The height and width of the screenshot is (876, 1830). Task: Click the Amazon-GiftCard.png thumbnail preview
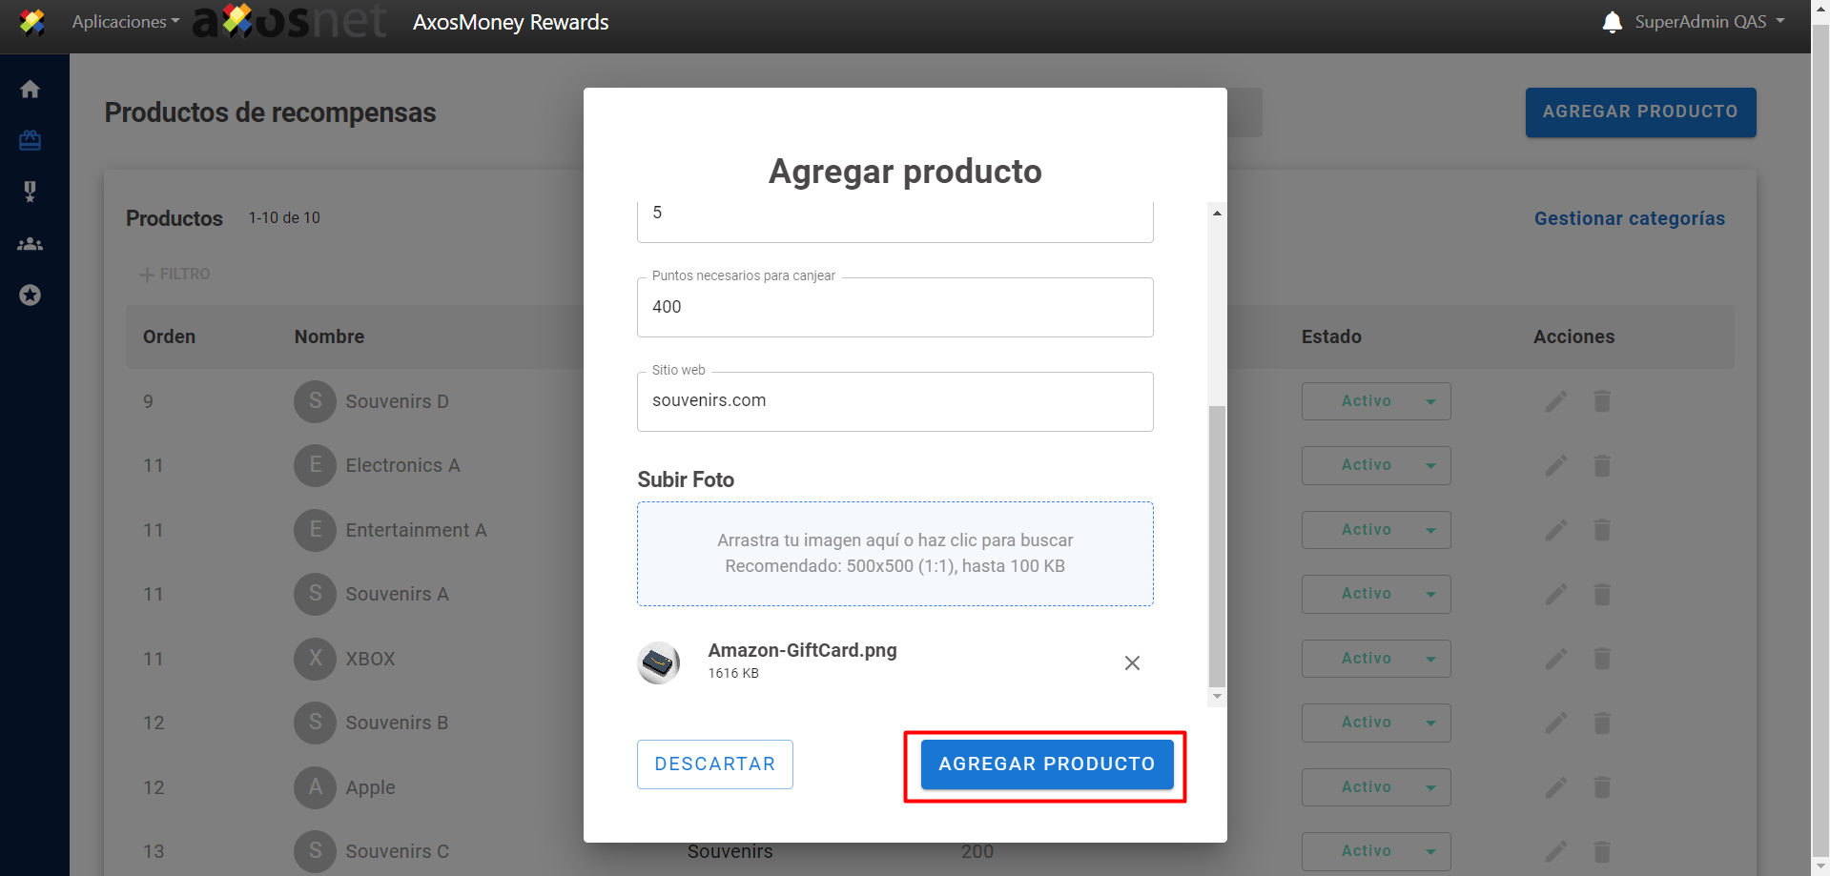coord(659,662)
